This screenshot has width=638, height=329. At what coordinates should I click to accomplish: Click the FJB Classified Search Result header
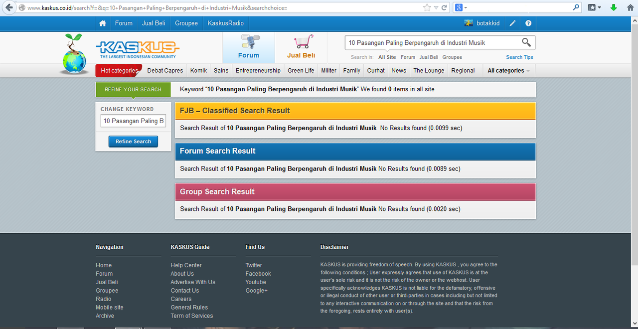pyautogui.click(x=355, y=111)
